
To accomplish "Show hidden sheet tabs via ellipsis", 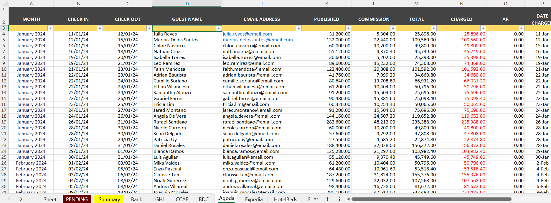I will [316, 199].
